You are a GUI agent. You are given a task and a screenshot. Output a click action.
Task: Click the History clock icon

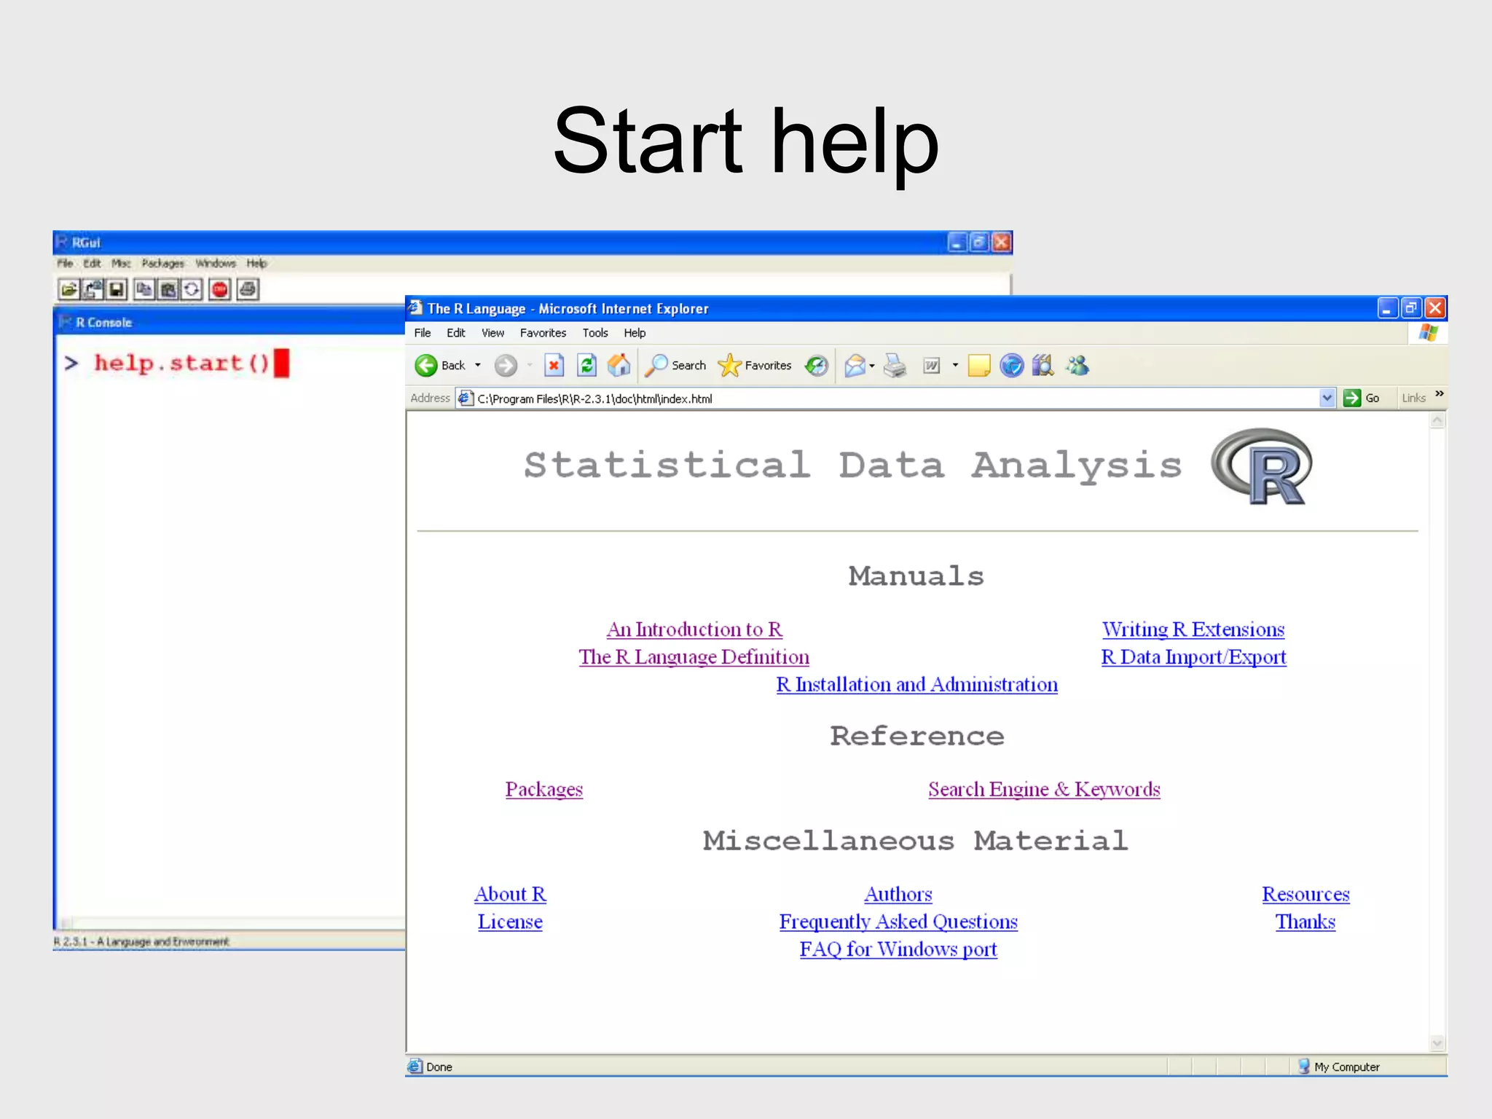[817, 365]
